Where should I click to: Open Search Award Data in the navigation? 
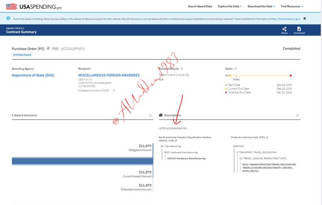pyautogui.click(x=199, y=6)
